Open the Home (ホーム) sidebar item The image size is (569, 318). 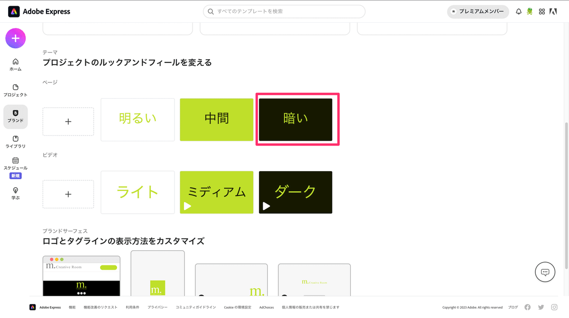point(15,65)
